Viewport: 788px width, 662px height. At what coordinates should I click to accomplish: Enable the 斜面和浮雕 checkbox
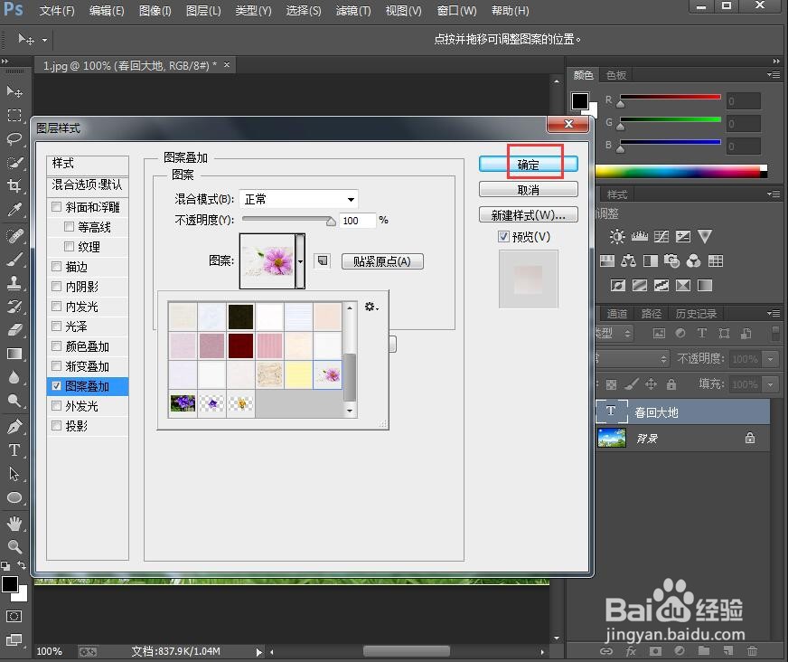tap(56, 206)
